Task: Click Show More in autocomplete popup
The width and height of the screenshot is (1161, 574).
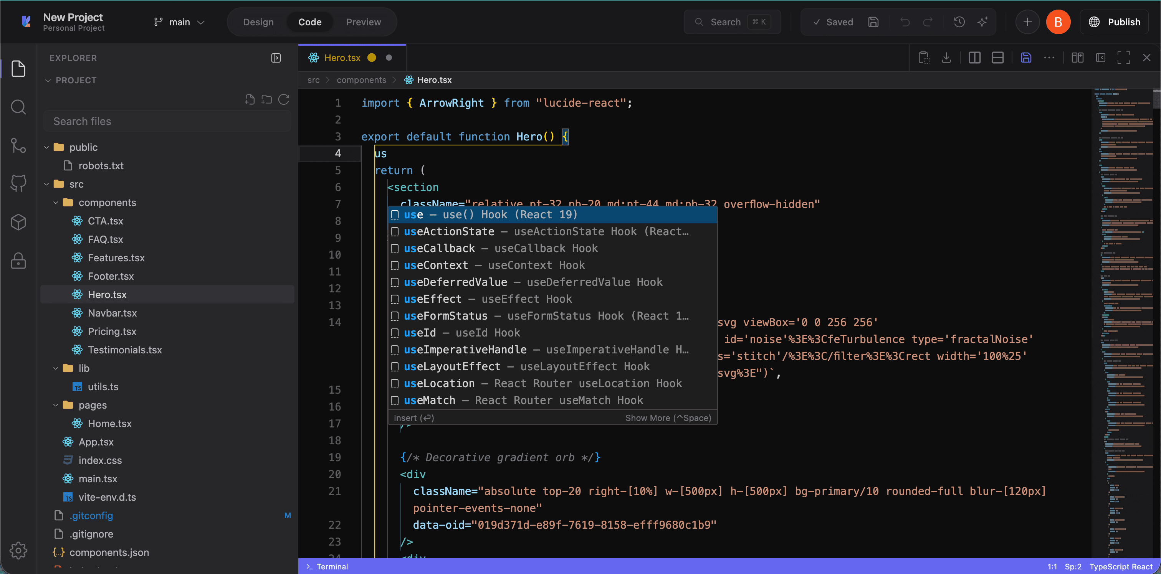Action: tap(668, 418)
